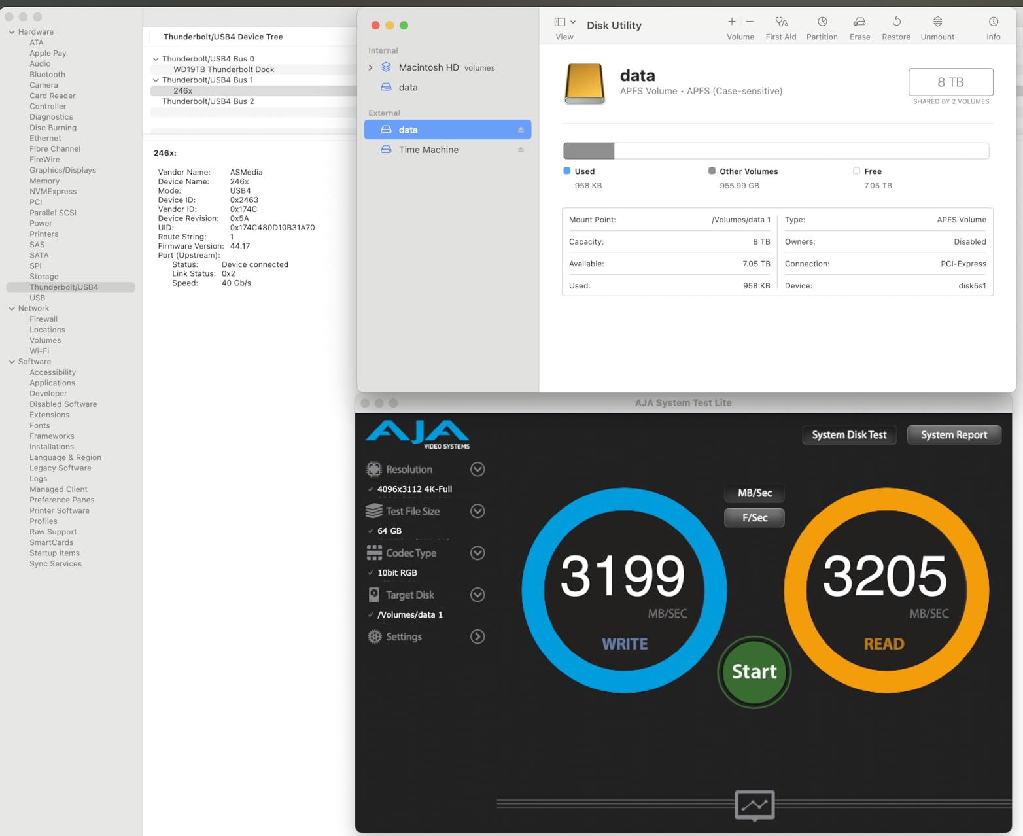Open Firewall in System Information sidebar
The image size is (1023, 836).
coord(43,319)
